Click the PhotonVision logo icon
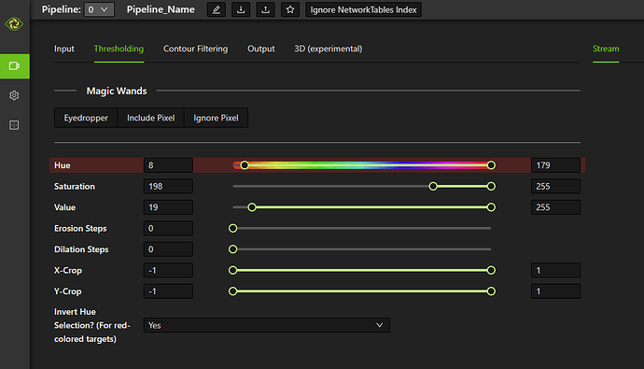The image size is (644, 369). [14, 24]
